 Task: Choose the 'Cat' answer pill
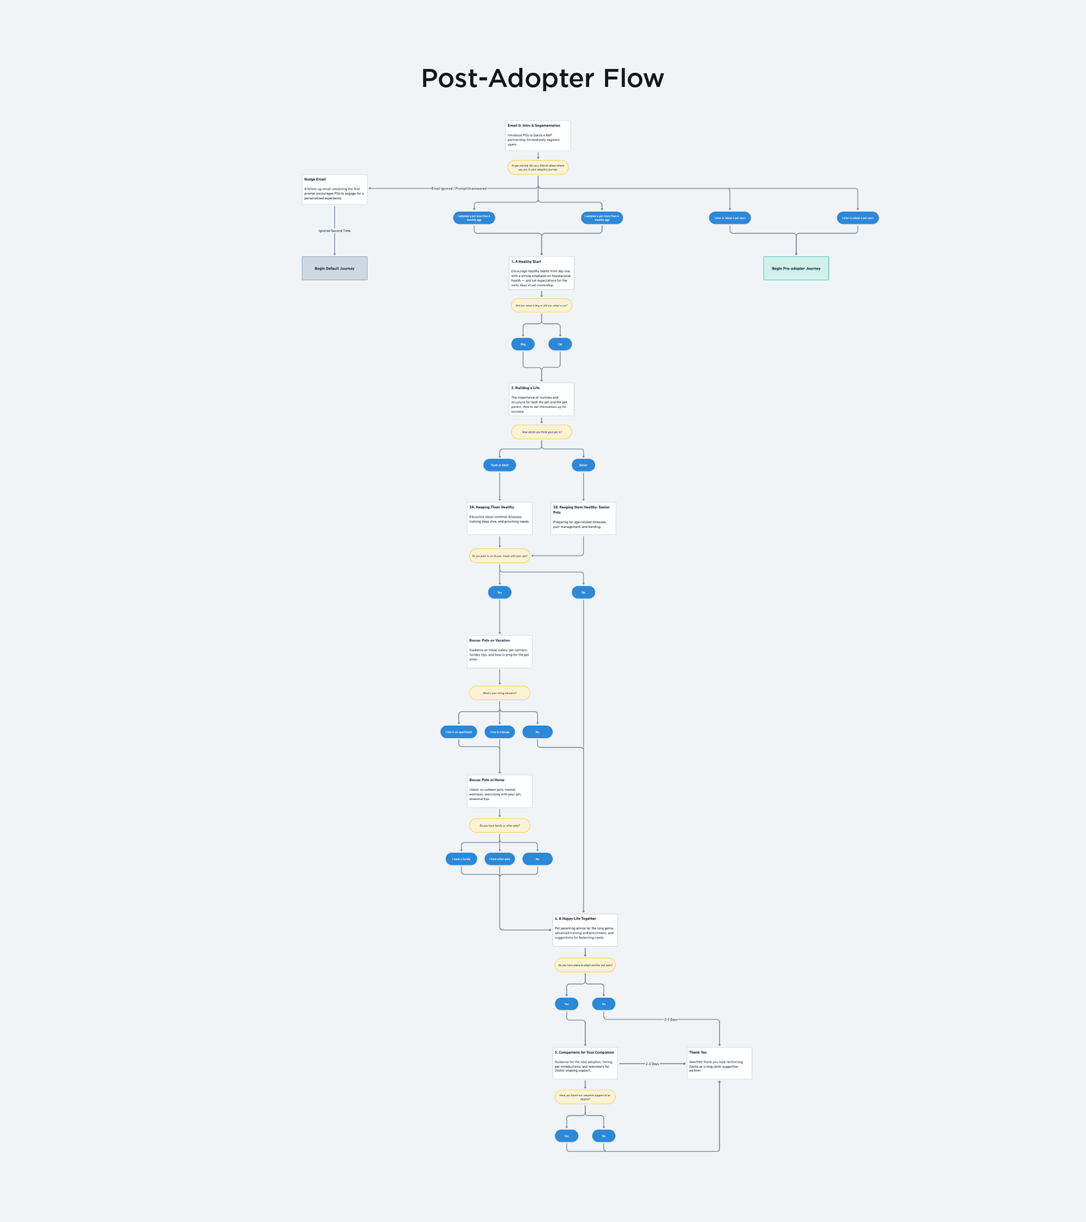coord(560,345)
